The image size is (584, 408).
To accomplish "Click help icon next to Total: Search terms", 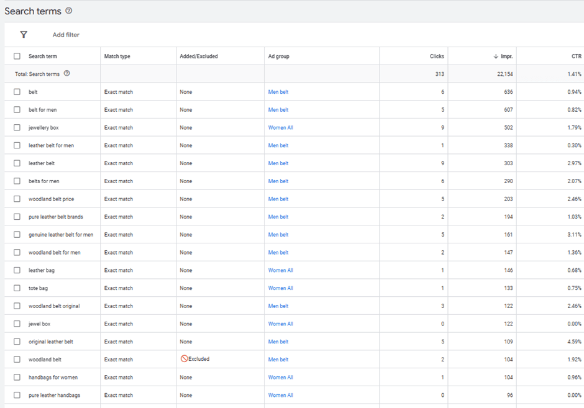I will point(67,74).
